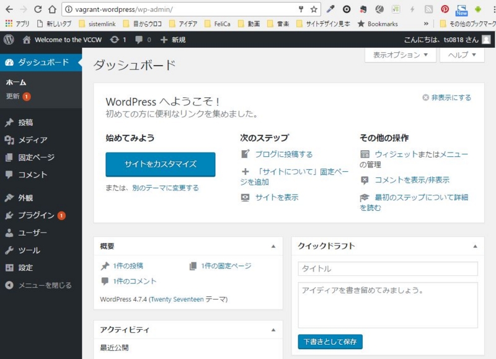
Task: Click Twenty Seventeen theme link
Action: [x=177, y=299]
